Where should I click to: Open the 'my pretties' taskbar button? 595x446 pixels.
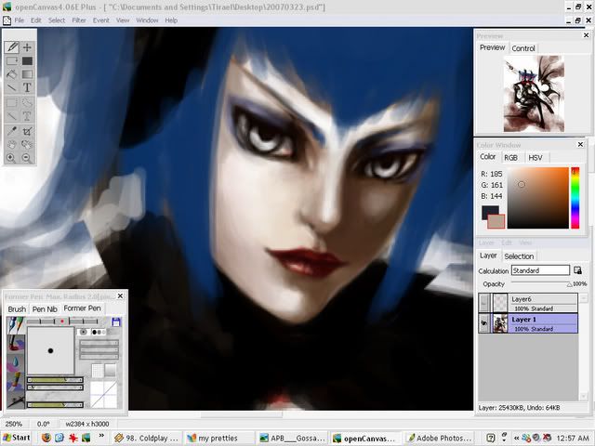(x=218, y=438)
